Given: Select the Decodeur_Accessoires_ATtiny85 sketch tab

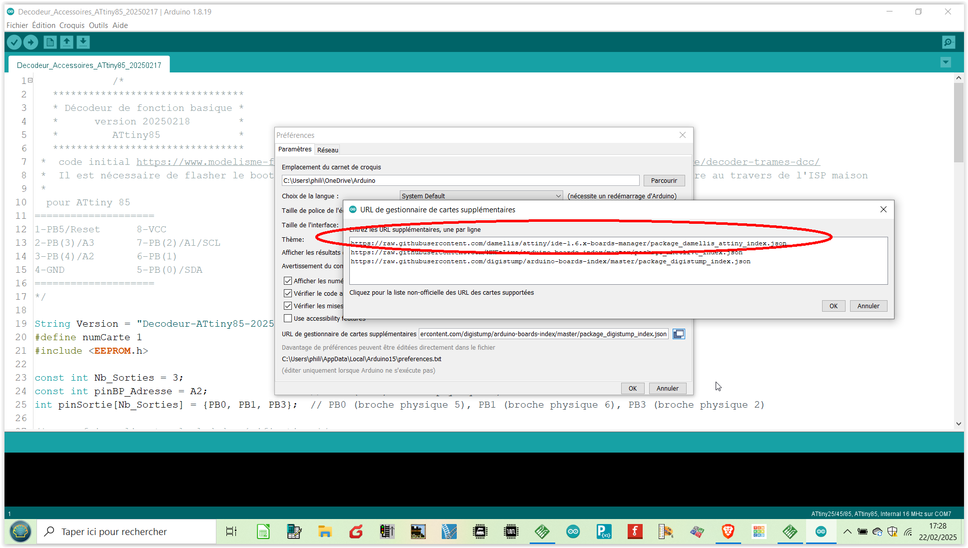Looking at the screenshot, I should pyautogui.click(x=89, y=65).
